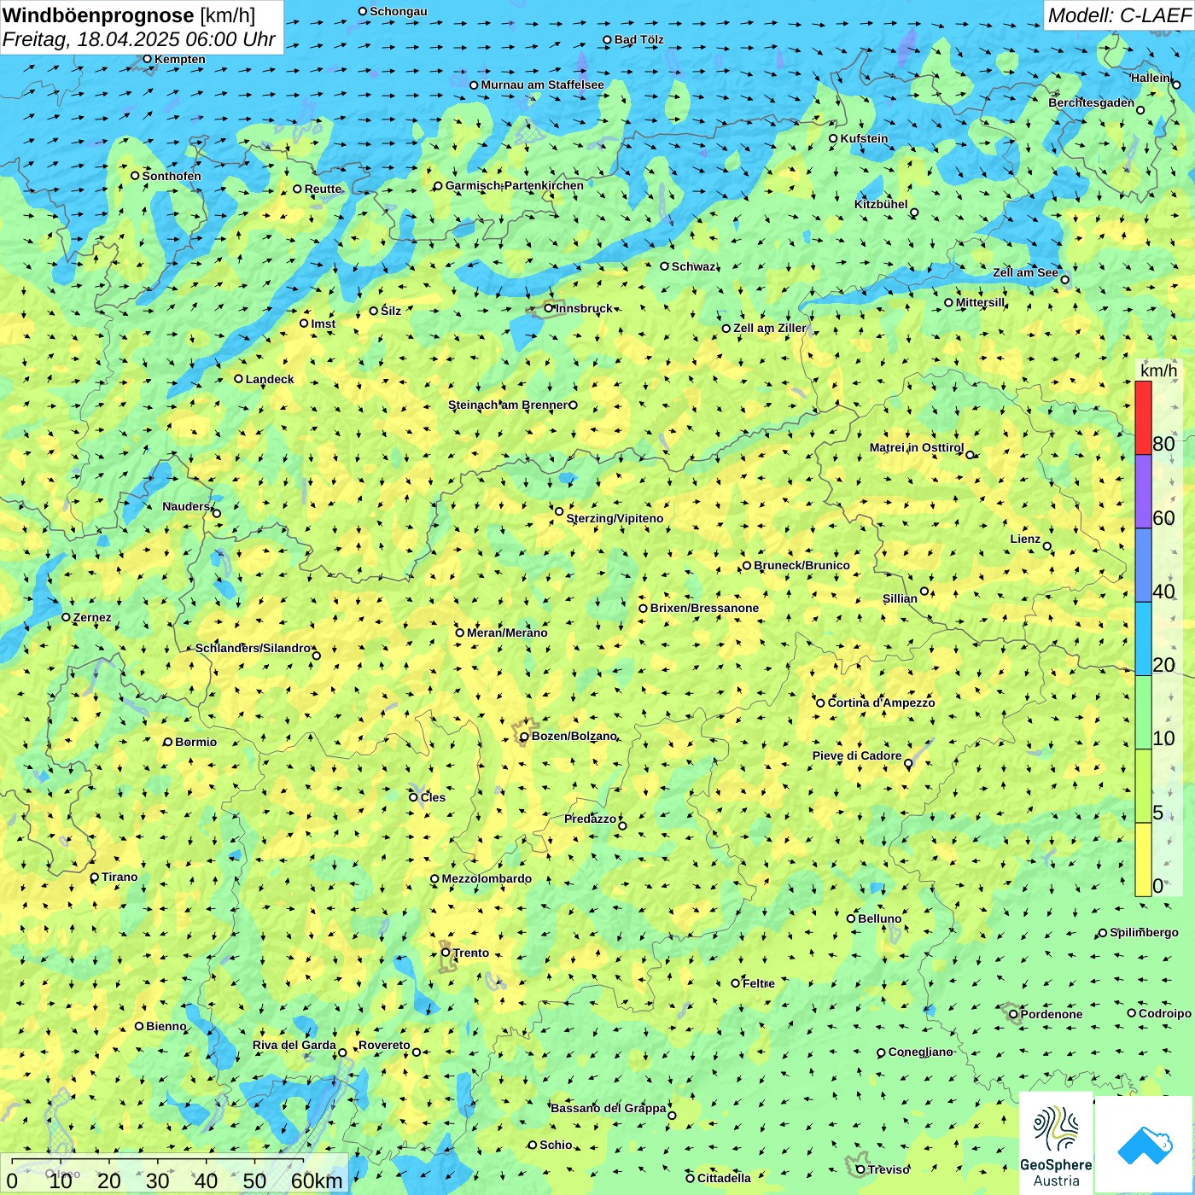1195x1195 pixels.
Task: Click the 'Modell: C-LAEF' label
Action: pos(1119,15)
